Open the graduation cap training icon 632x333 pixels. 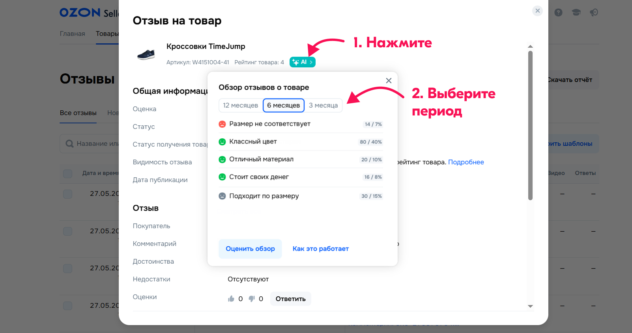pyautogui.click(x=576, y=13)
